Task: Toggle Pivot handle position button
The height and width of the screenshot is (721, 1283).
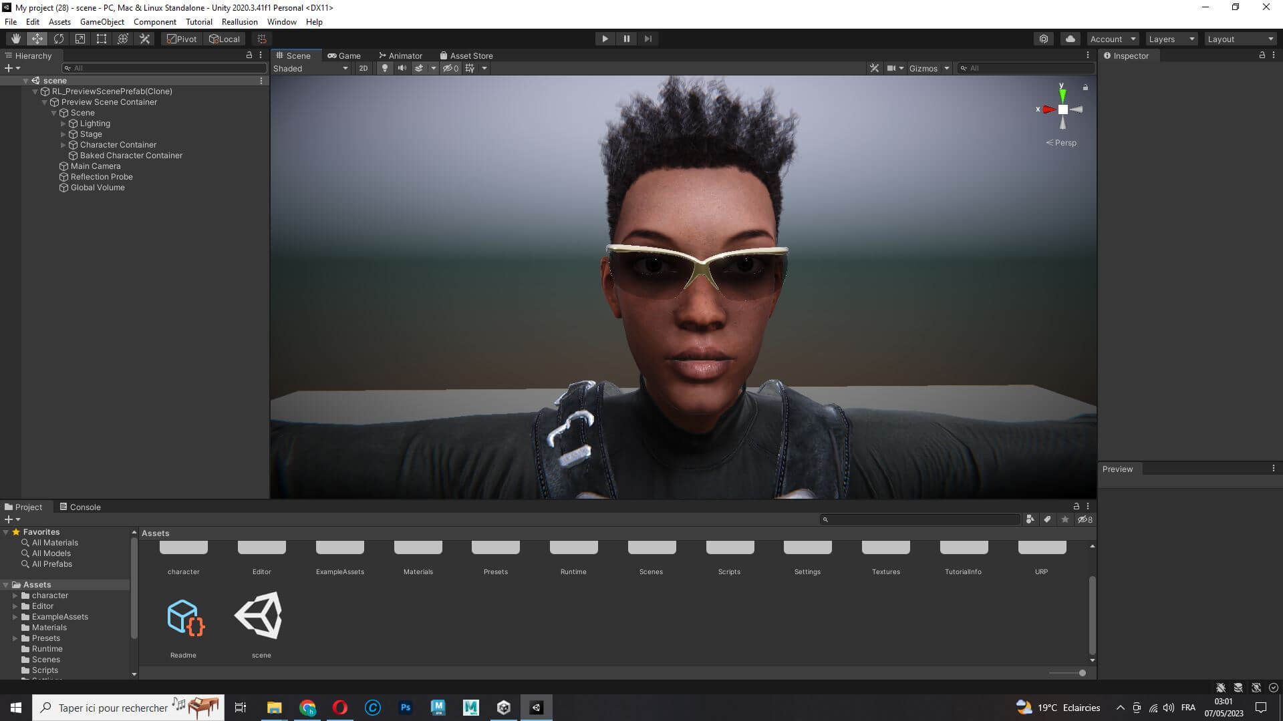Action: click(x=182, y=39)
